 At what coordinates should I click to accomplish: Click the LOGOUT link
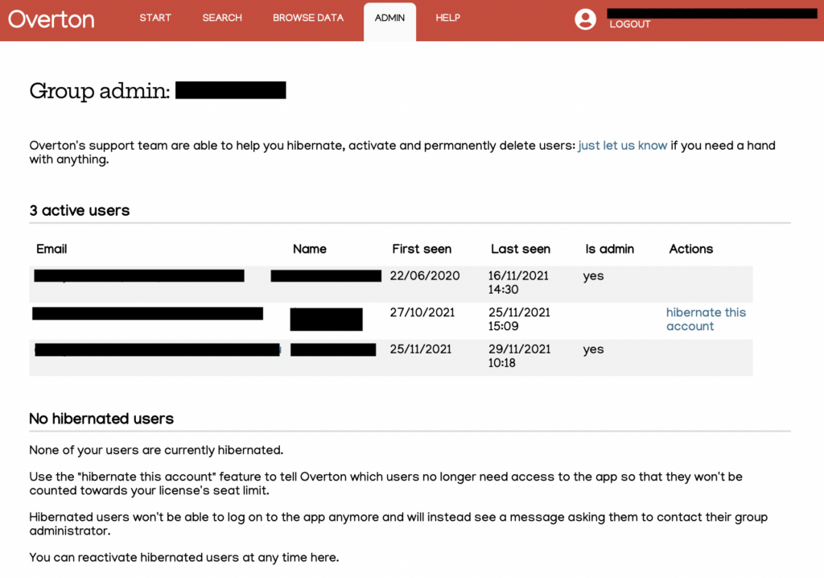click(x=629, y=24)
